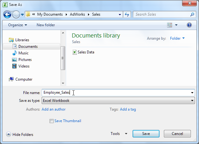This screenshot has height=144, width=199.
Task: Click the navigation pane scrollbar thumb
Action: (x=63, y=58)
